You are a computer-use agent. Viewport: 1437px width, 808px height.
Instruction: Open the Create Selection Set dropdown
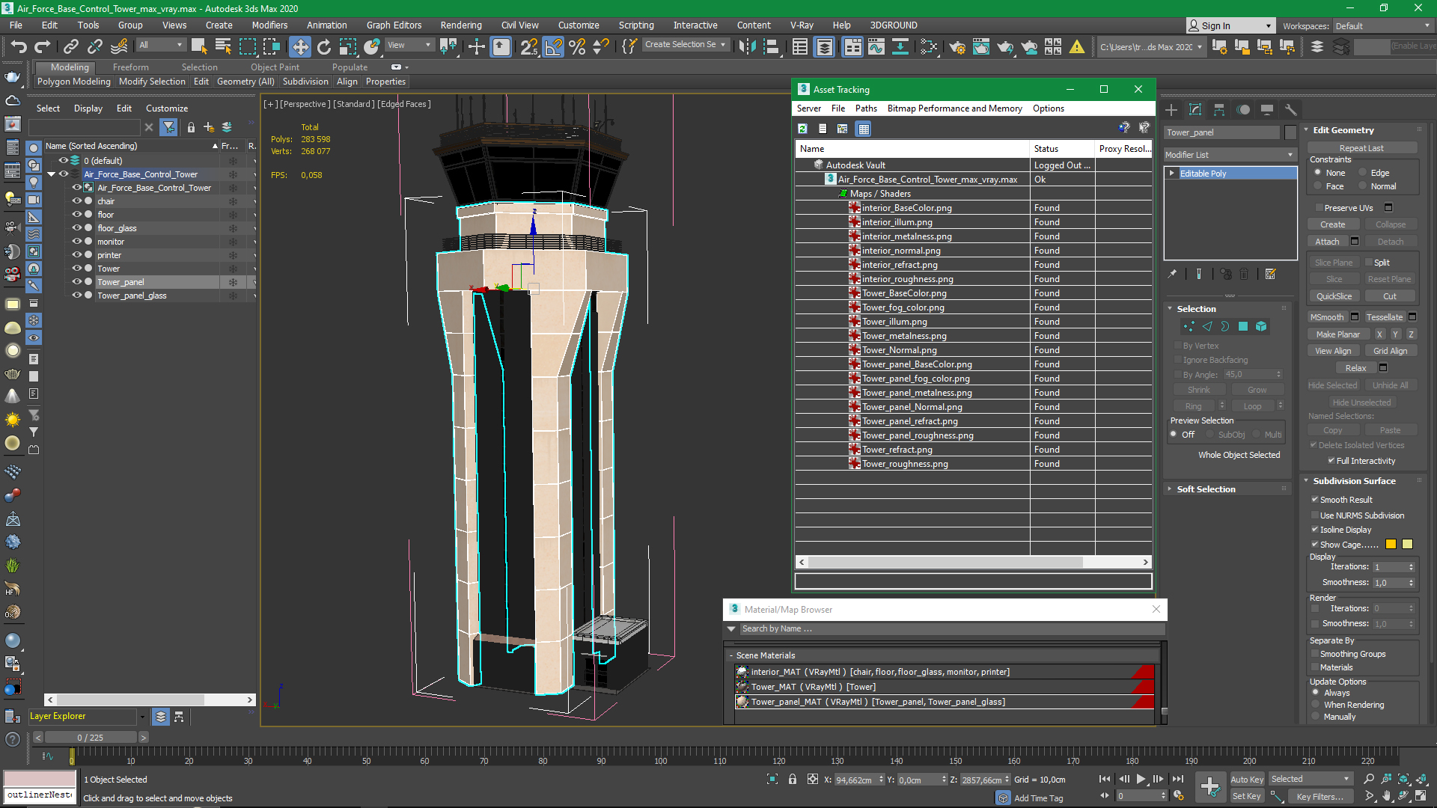pos(685,45)
